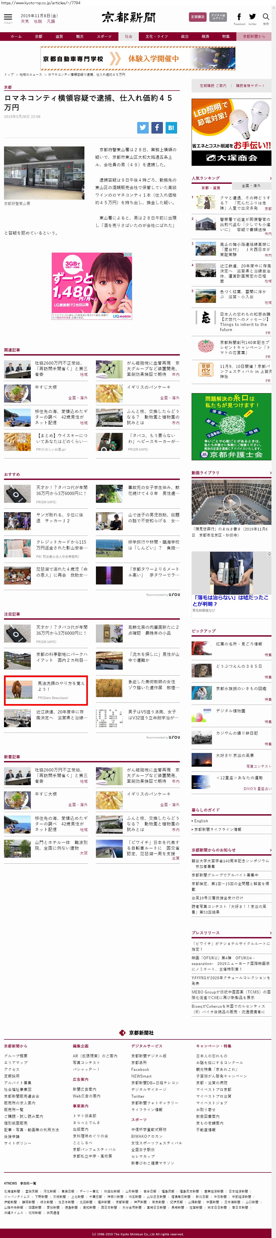
Task: Click the デジタル版ログイン button
Action: pos(218,17)
